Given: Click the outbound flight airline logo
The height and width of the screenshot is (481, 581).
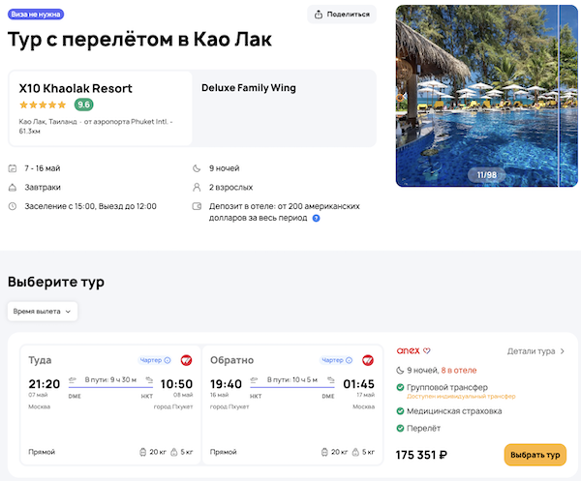Looking at the screenshot, I should [x=185, y=360].
